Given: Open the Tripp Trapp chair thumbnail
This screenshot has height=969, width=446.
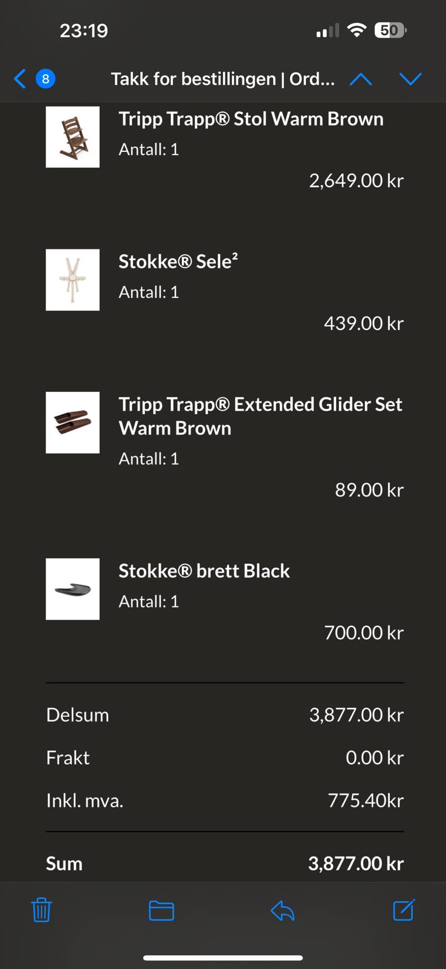Looking at the screenshot, I should pyautogui.click(x=73, y=137).
